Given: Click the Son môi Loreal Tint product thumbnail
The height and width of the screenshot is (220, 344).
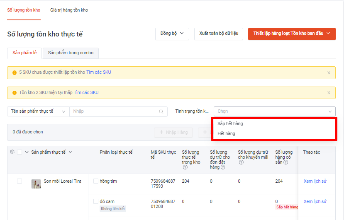Looking at the screenshot, I should click(x=36, y=184).
